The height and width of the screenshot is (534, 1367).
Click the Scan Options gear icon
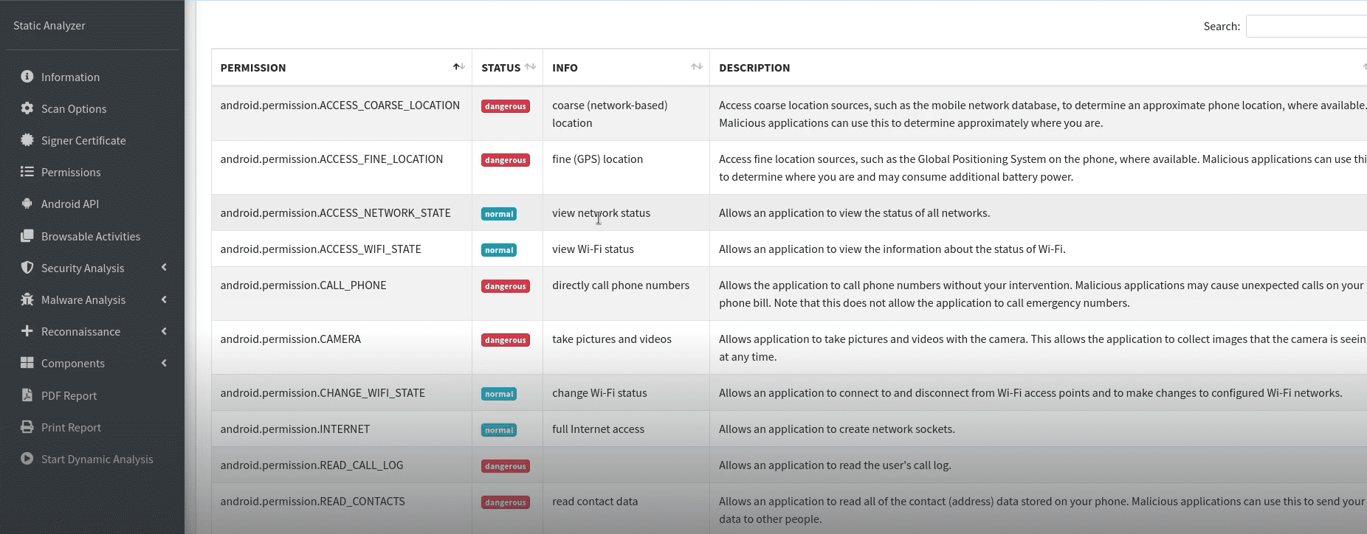[x=27, y=108]
